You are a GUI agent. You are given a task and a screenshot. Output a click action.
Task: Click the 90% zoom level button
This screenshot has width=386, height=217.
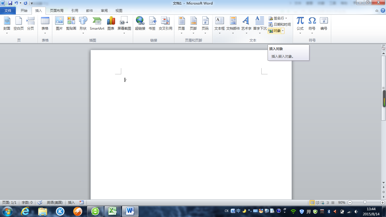click(342, 203)
